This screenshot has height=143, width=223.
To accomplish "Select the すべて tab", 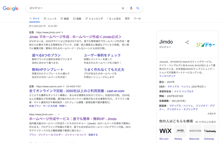I will pyautogui.click(x=34, y=18).
